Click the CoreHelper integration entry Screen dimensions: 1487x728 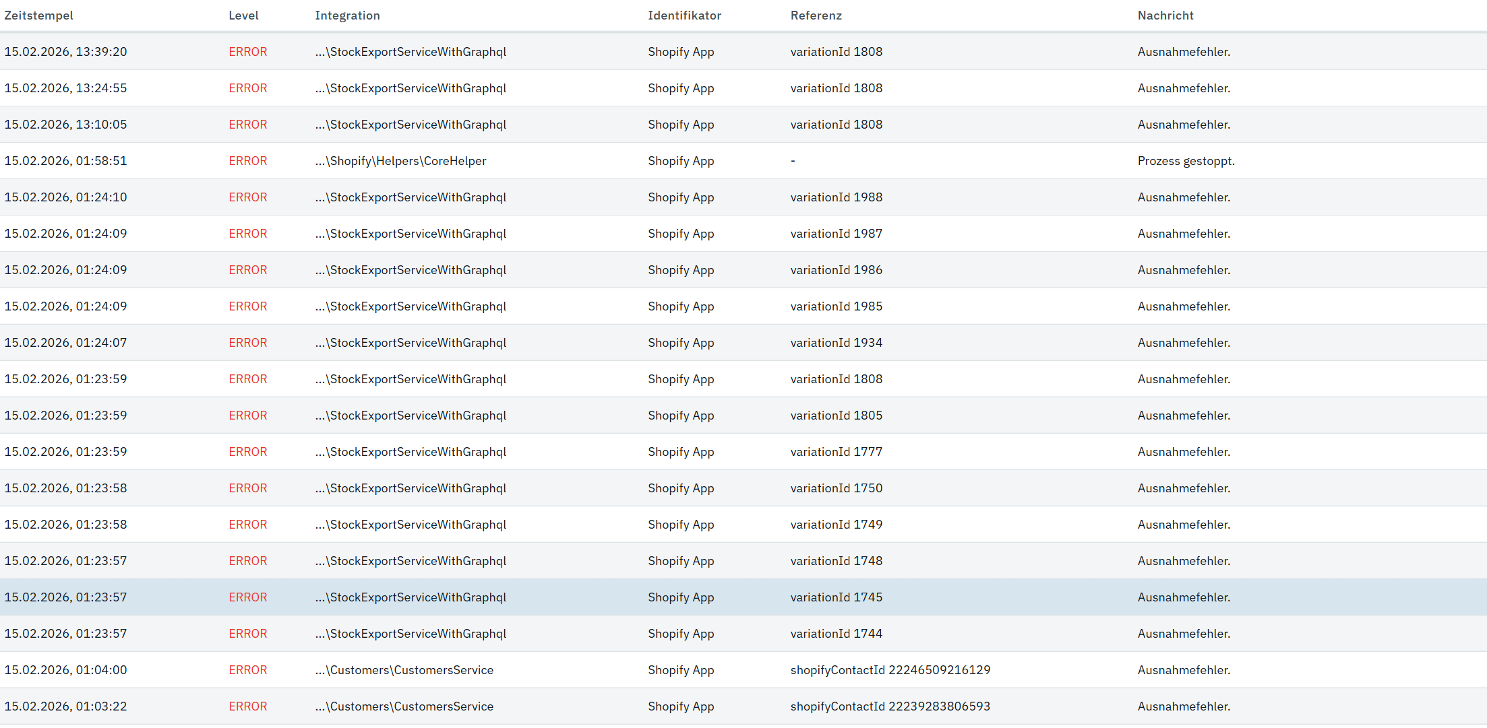click(400, 161)
